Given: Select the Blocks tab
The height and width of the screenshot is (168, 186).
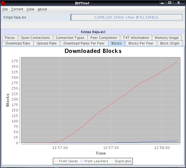Looking at the screenshot, I should click(x=117, y=43).
